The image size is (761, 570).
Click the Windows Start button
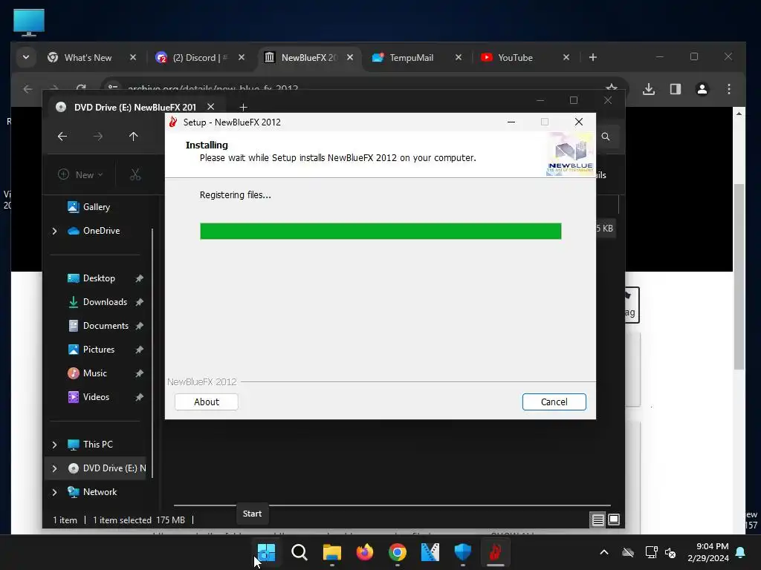click(267, 552)
